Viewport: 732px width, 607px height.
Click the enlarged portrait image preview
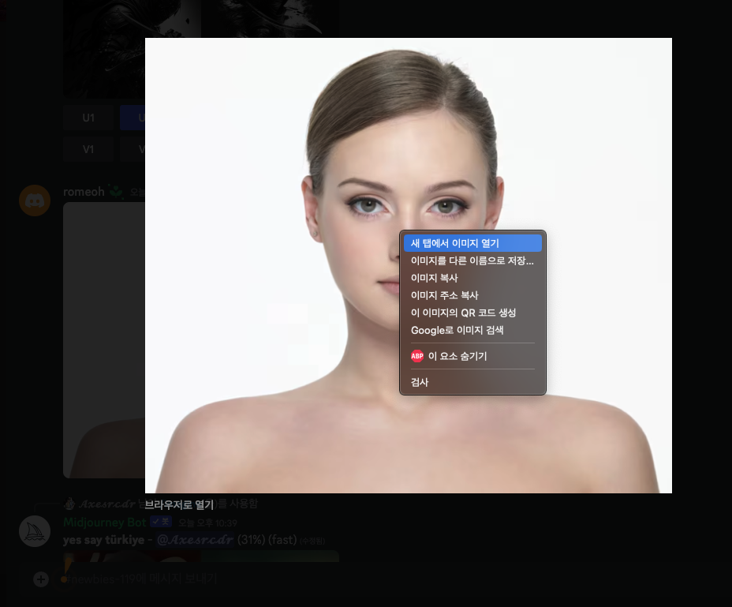(x=409, y=265)
